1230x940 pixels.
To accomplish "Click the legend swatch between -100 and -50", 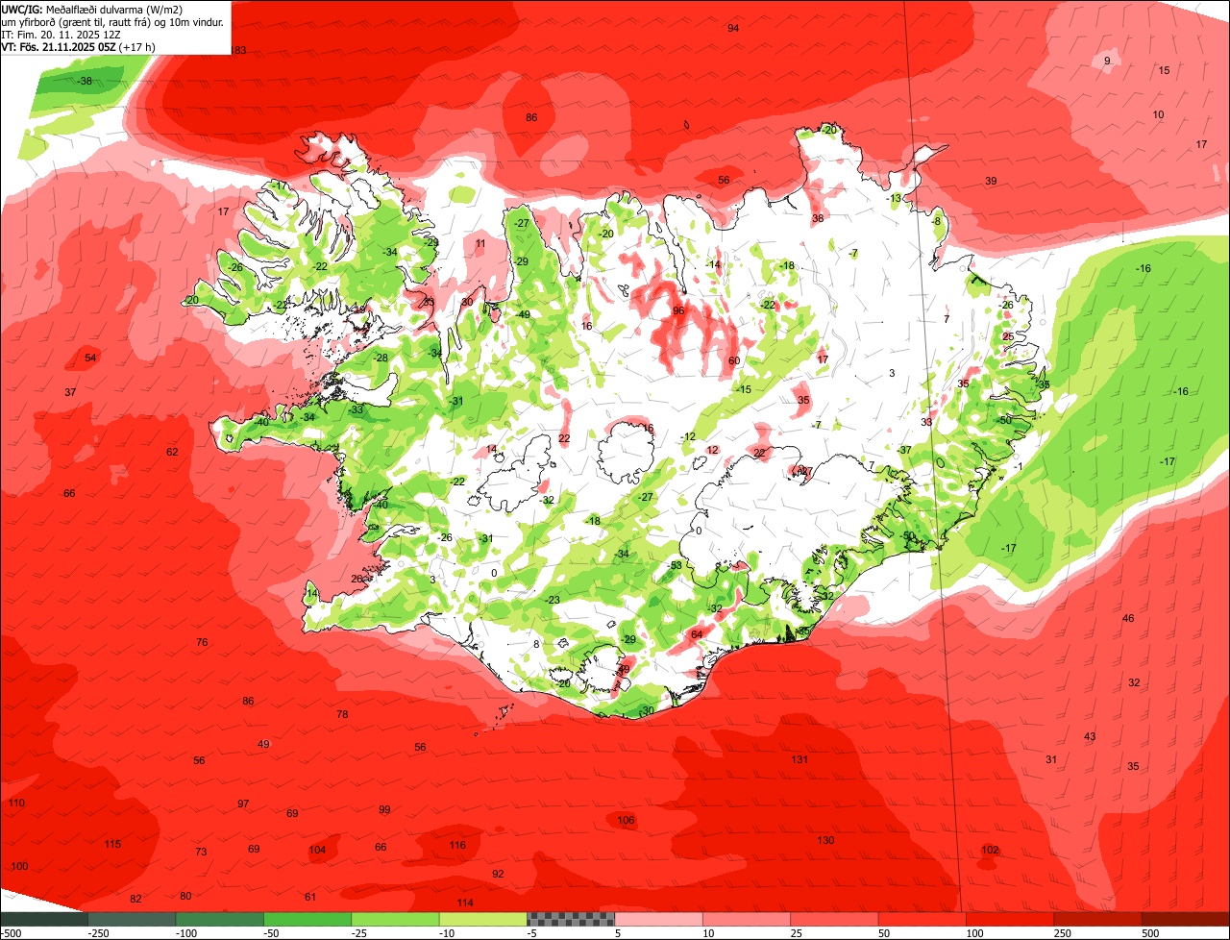I will pyautogui.click(x=219, y=919).
